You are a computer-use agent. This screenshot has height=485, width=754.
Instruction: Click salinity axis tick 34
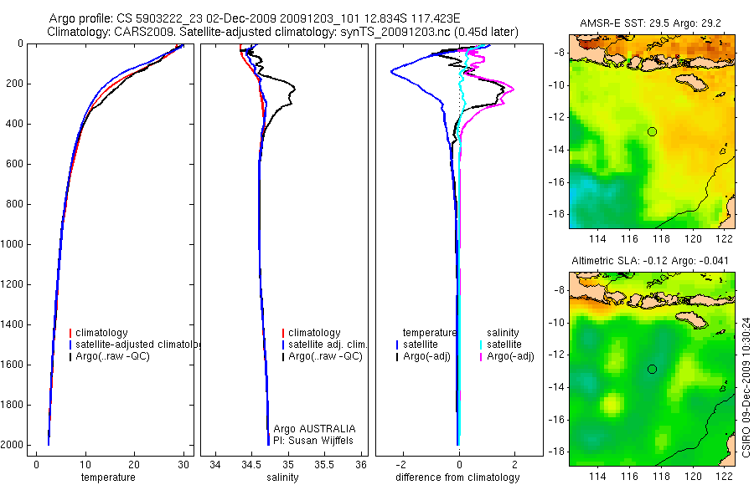215,465
